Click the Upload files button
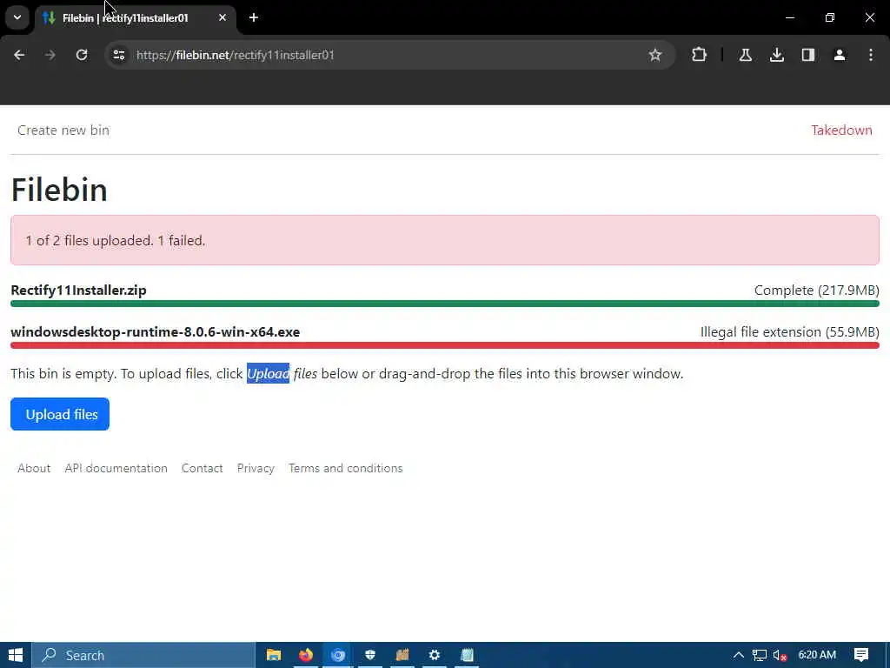The width and height of the screenshot is (890, 668). click(x=60, y=414)
